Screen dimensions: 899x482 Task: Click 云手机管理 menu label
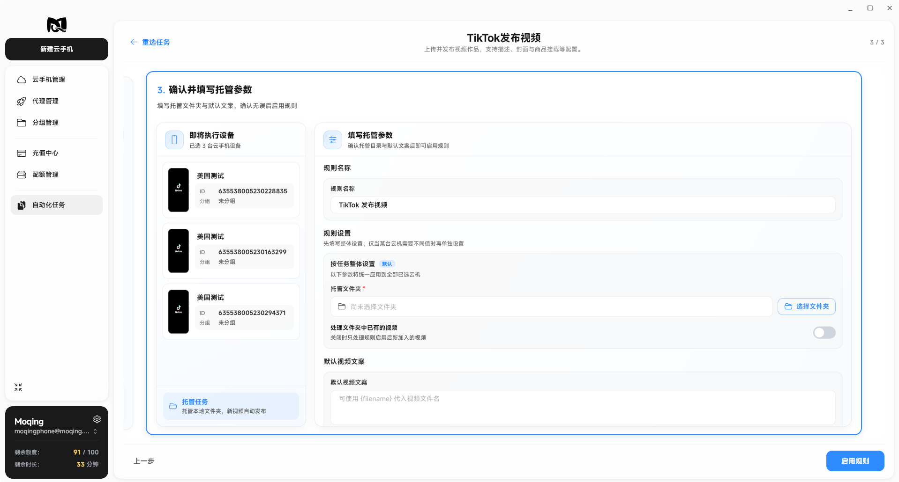pyautogui.click(x=49, y=80)
